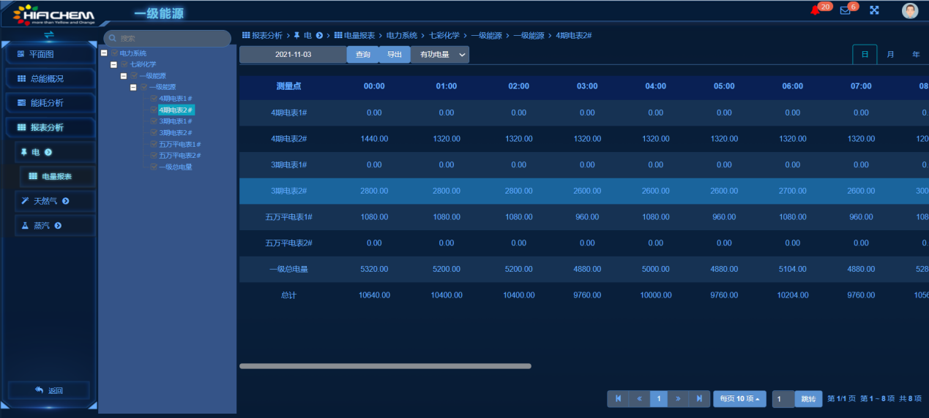Image resolution: width=929 pixels, height=418 pixels.
Task: Expand the 电 sidebar section chevron
Action: tap(48, 152)
